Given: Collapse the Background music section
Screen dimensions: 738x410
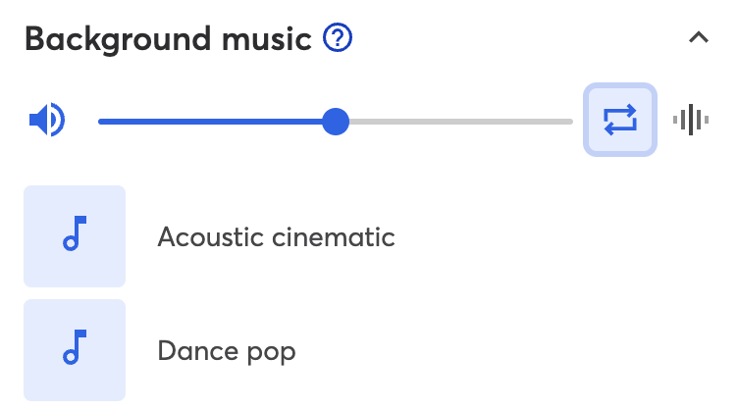Looking at the screenshot, I should [x=699, y=37].
